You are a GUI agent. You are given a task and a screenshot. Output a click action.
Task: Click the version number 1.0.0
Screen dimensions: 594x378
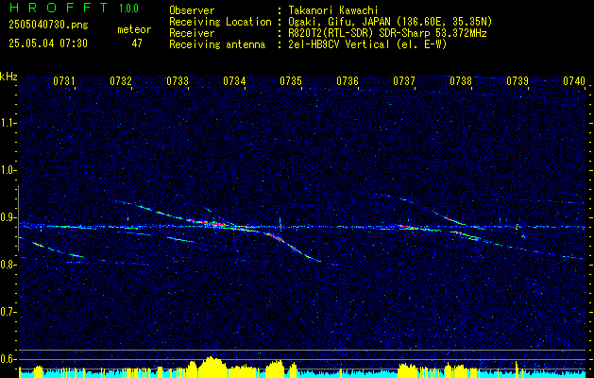[128, 8]
